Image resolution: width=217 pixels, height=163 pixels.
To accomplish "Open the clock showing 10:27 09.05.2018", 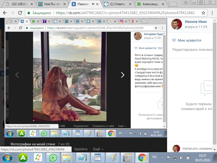I will 202,158.
